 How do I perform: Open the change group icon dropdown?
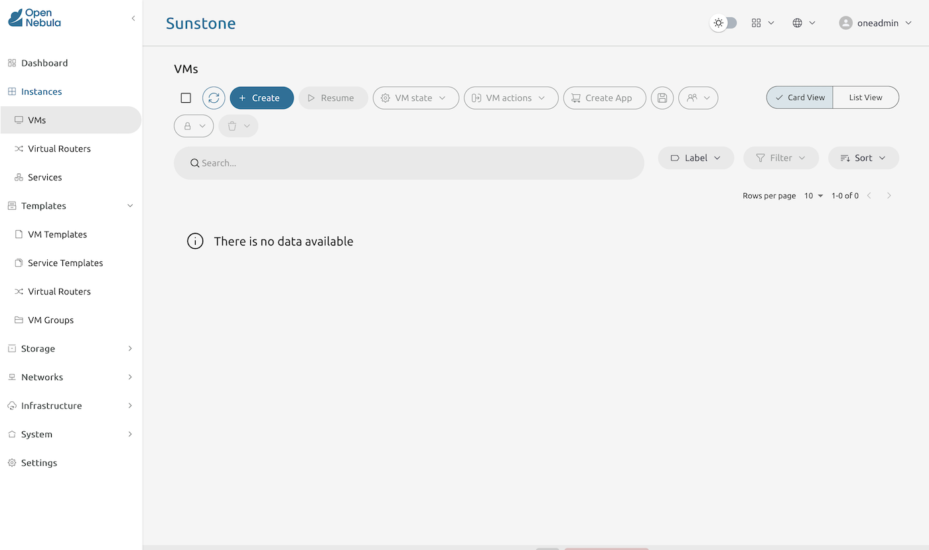pyautogui.click(x=697, y=98)
